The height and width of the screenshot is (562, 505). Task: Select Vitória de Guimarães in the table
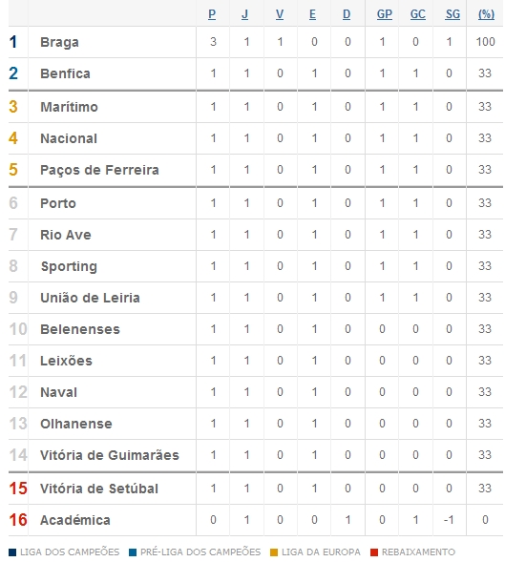pos(110,455)
